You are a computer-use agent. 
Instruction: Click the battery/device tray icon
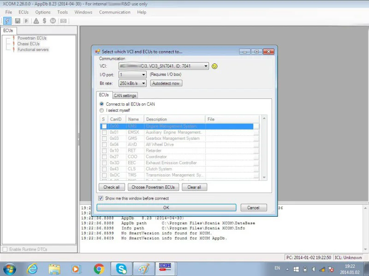pyautogui.click(x=305, y=269)
